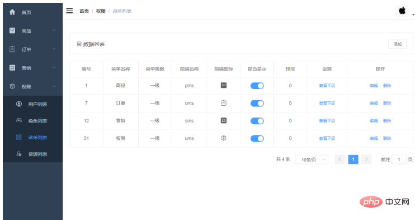415x220 pixels.
Task: Open 用户列表 sidebar menu item
Action: pyautogui.click(x=32, y=104)
